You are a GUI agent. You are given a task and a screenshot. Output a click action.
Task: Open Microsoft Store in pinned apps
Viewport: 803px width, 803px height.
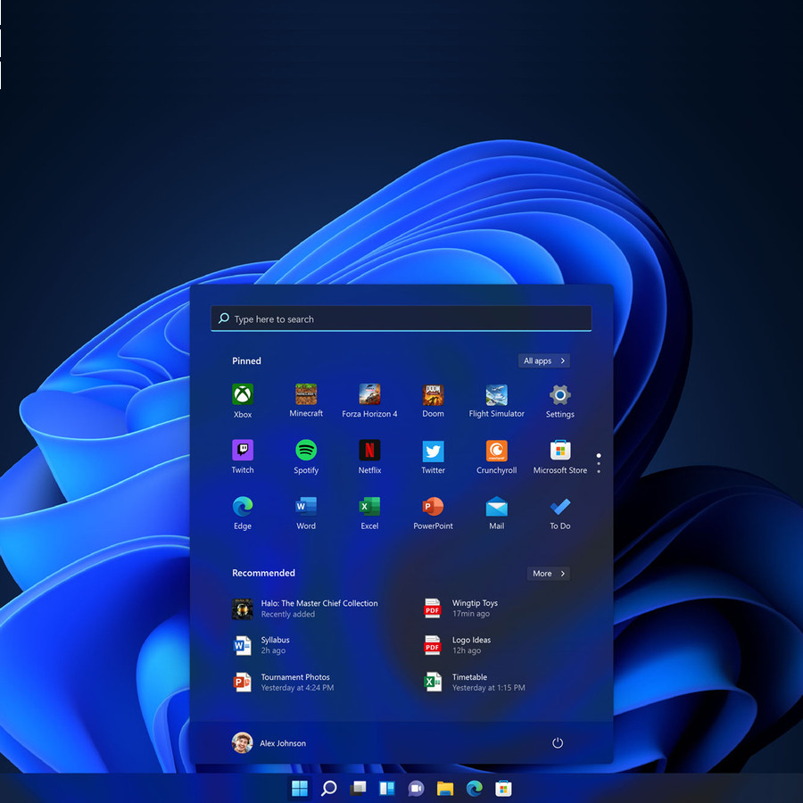pyautogui.click(x=559, y=457)
